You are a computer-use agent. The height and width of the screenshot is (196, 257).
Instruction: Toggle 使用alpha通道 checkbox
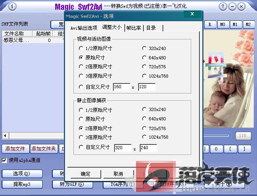click(x=4, y=160)
